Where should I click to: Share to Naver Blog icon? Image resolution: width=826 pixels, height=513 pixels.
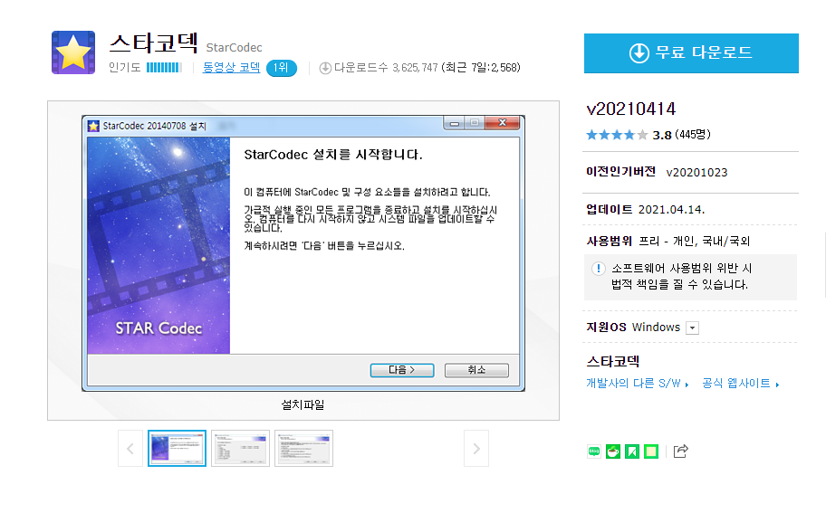[x=594, y=451]
